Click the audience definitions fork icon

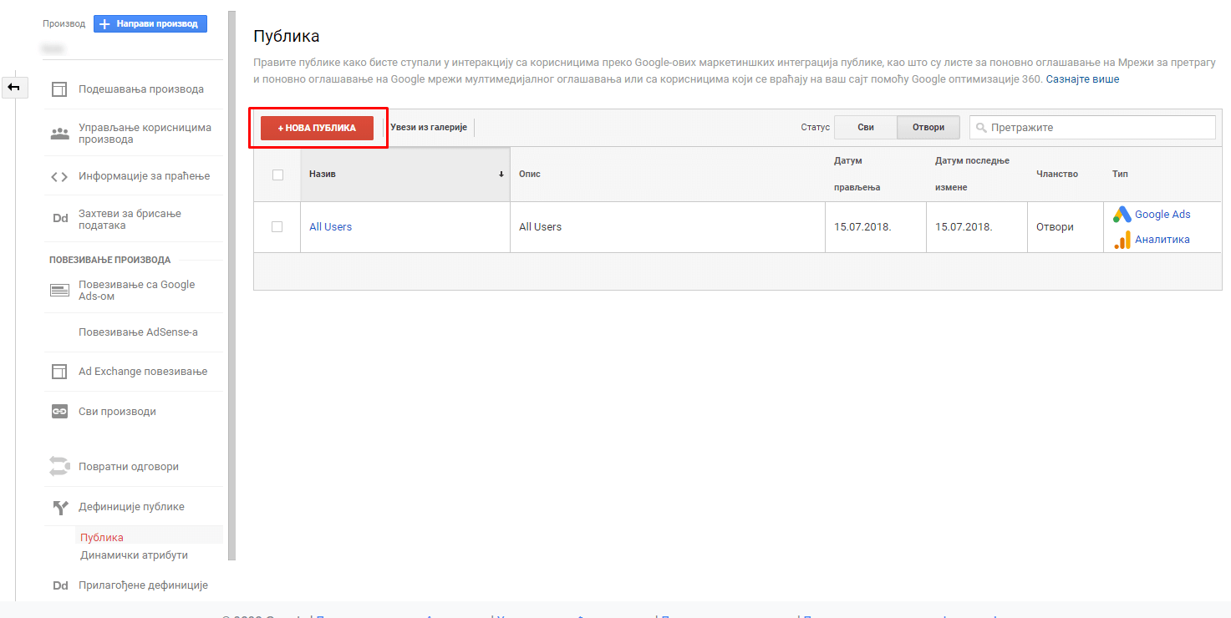59,507
